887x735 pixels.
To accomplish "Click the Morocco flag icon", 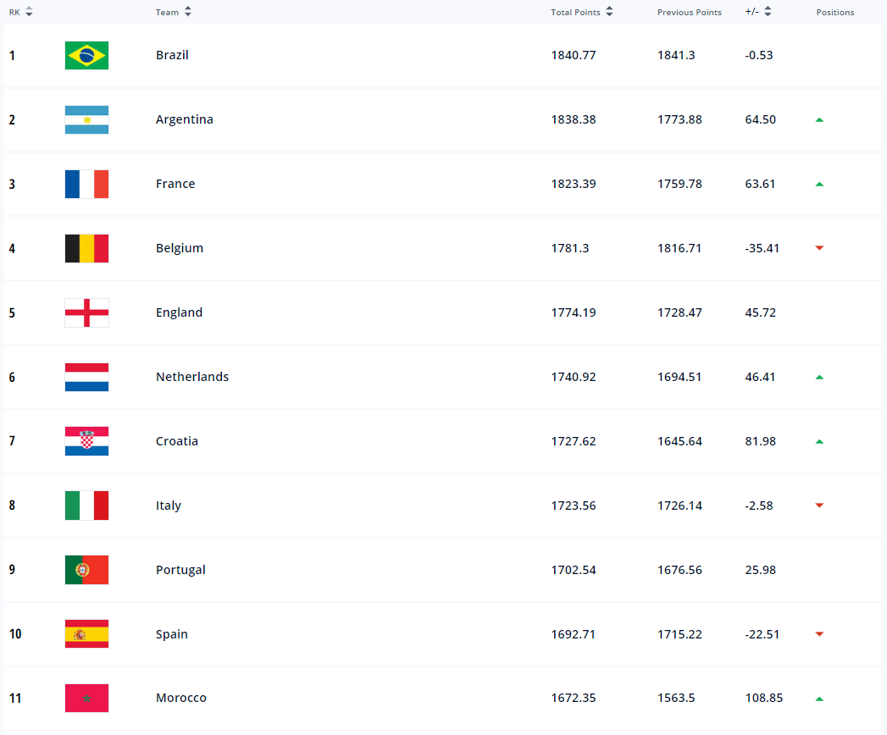I will tap(86, 699).
